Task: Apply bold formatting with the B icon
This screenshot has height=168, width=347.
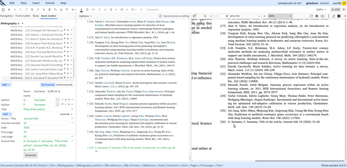Action: 32,10
